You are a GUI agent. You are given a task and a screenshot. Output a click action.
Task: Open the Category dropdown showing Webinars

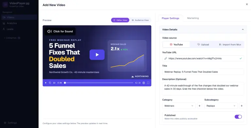point(179,106)
